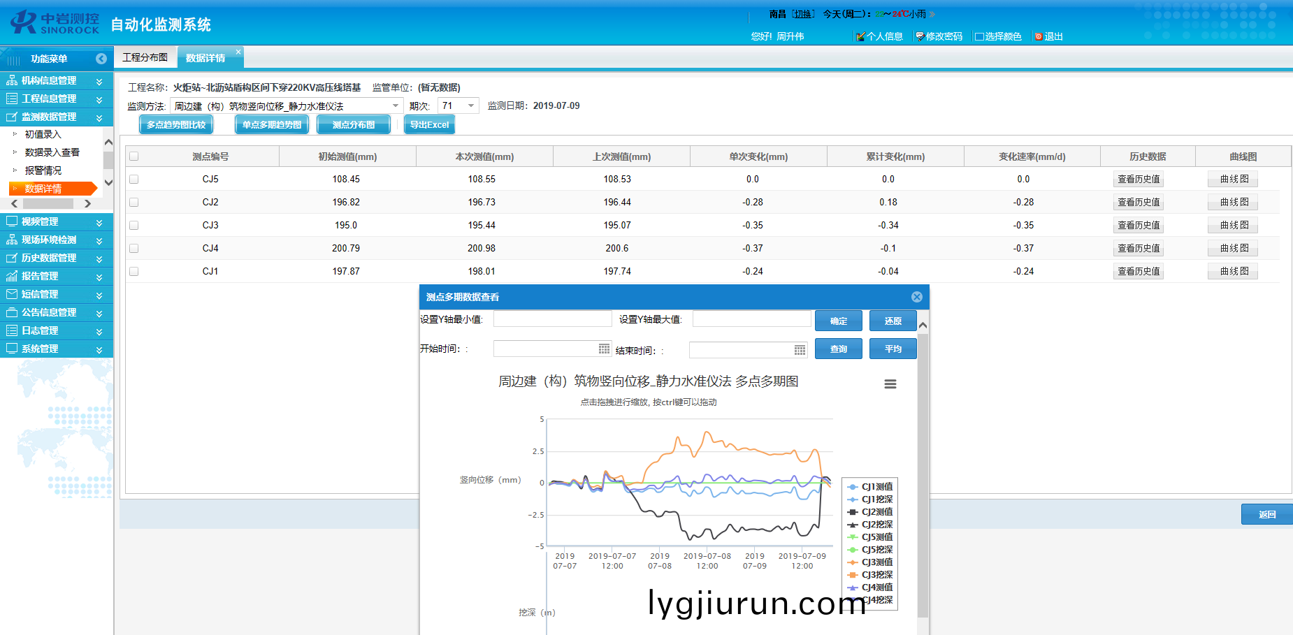Switch to the 工程分布图 tab
Image resolution: width=1293 pixels, height=635 pixels.
tap(145, 57)
